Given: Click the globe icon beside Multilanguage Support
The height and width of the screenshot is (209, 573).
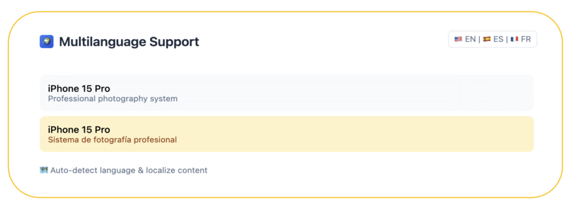Looking at the screenshot, I should [46, 41].
